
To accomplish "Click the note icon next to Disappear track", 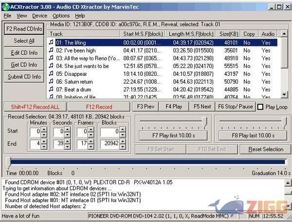I will (x=51, y=74).
